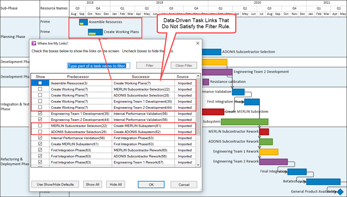
Task: Click the 2019 year header in timescale
Action: coord(159,3)
